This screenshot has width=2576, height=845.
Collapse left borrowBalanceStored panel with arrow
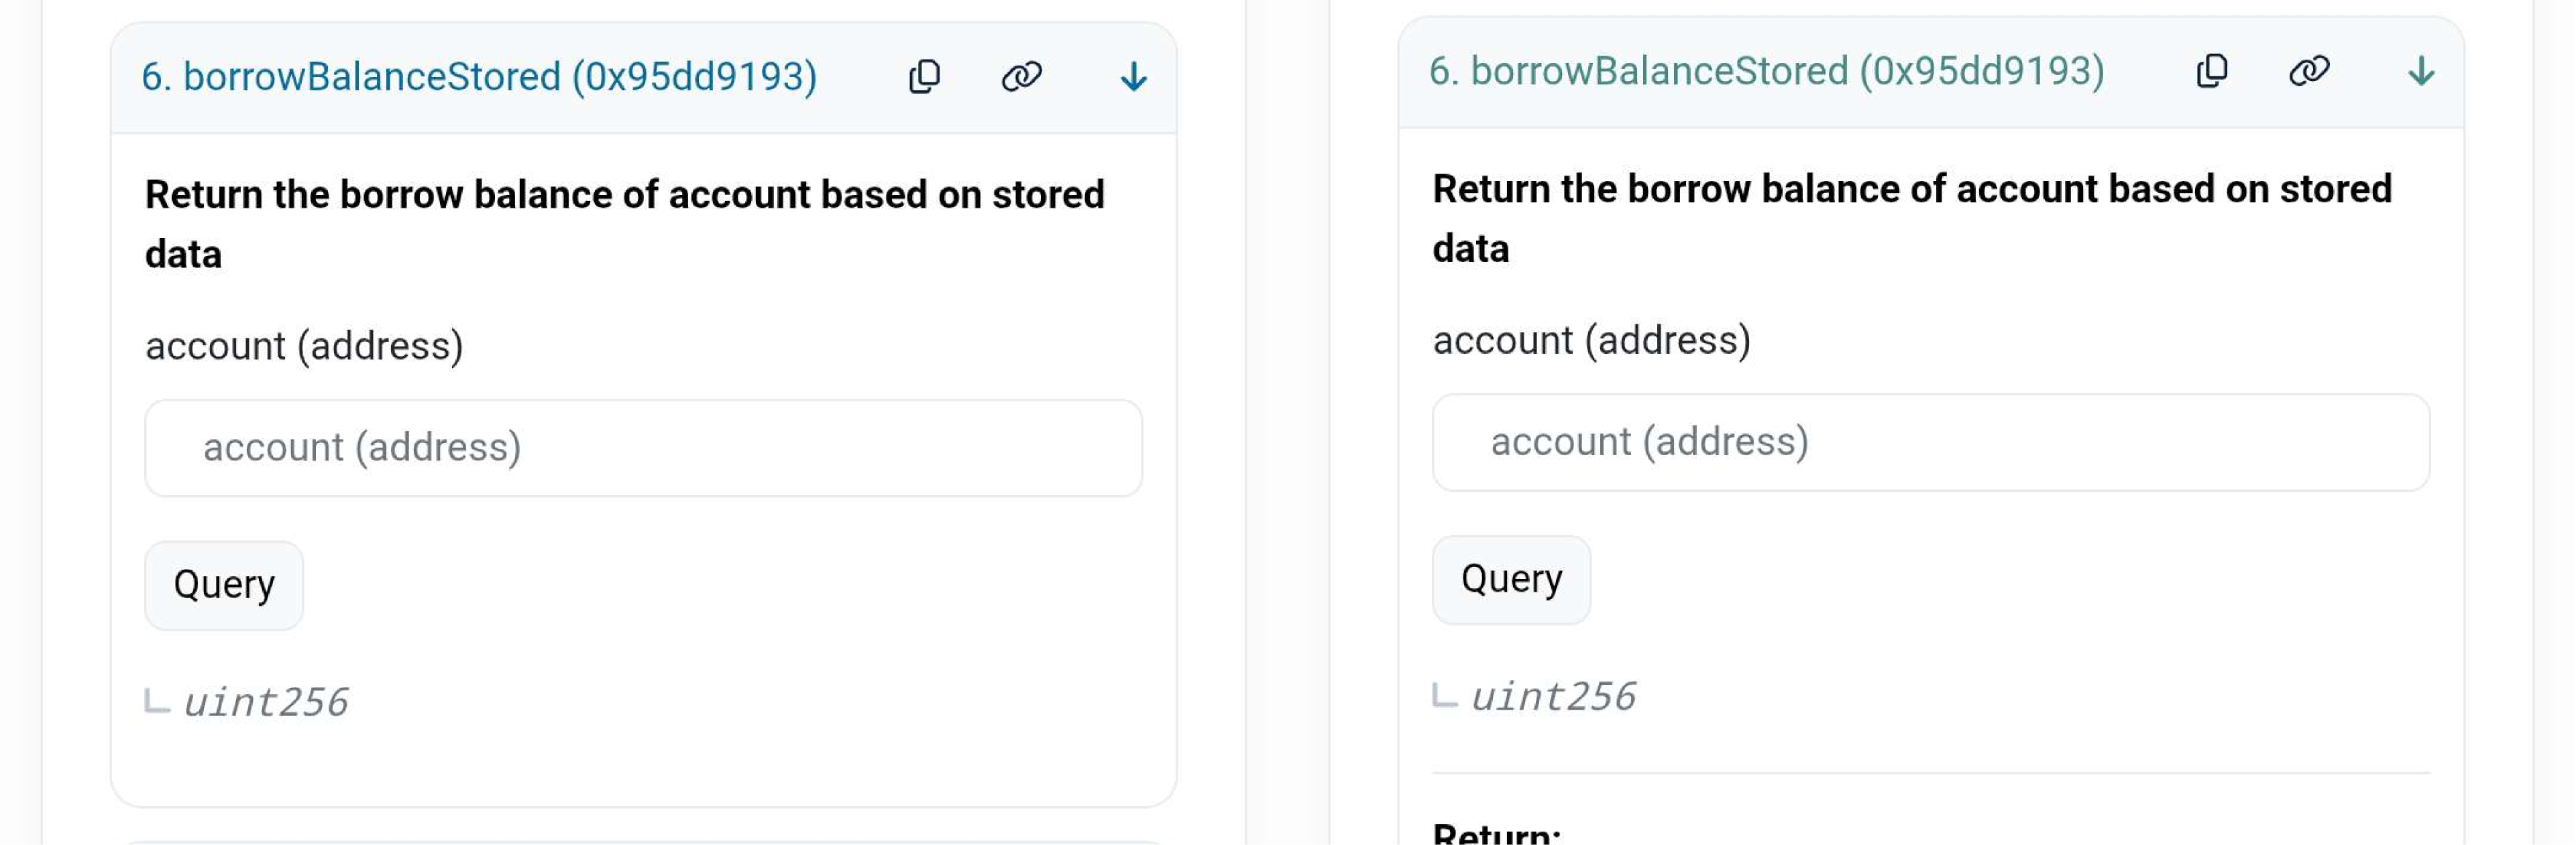[x=1133, y=77]
